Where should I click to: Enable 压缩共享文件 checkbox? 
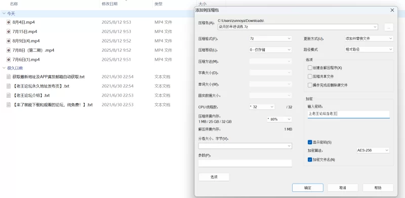point(310,76)
